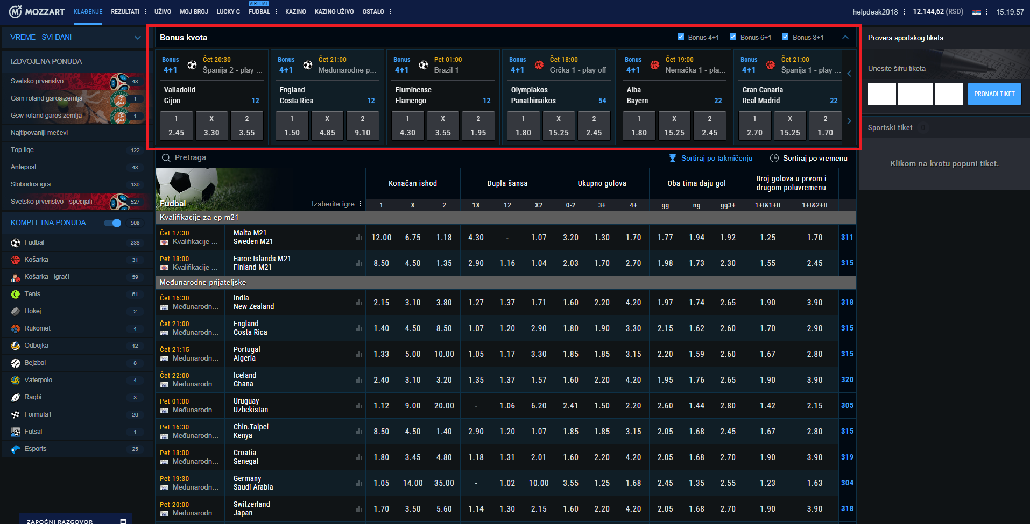Image resolution: width=1030 pixels, height=524 pixels.
Task: Uncheck Bonus 8+1 checkbox
Action: pos(785,37)
